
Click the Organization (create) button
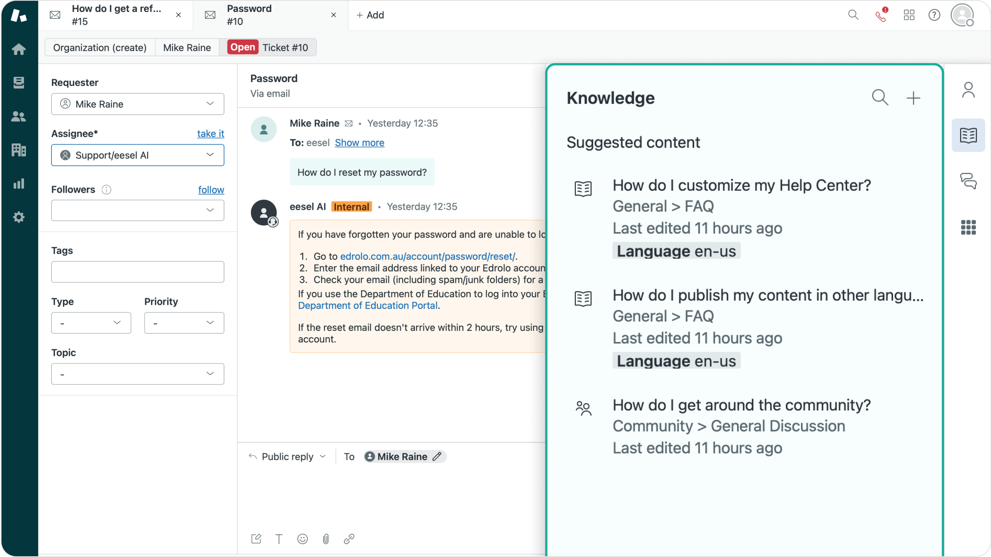click(100, 47)
